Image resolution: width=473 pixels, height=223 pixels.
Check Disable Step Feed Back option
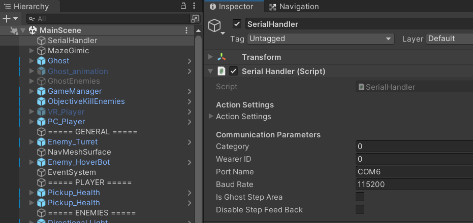pos(360,210)
